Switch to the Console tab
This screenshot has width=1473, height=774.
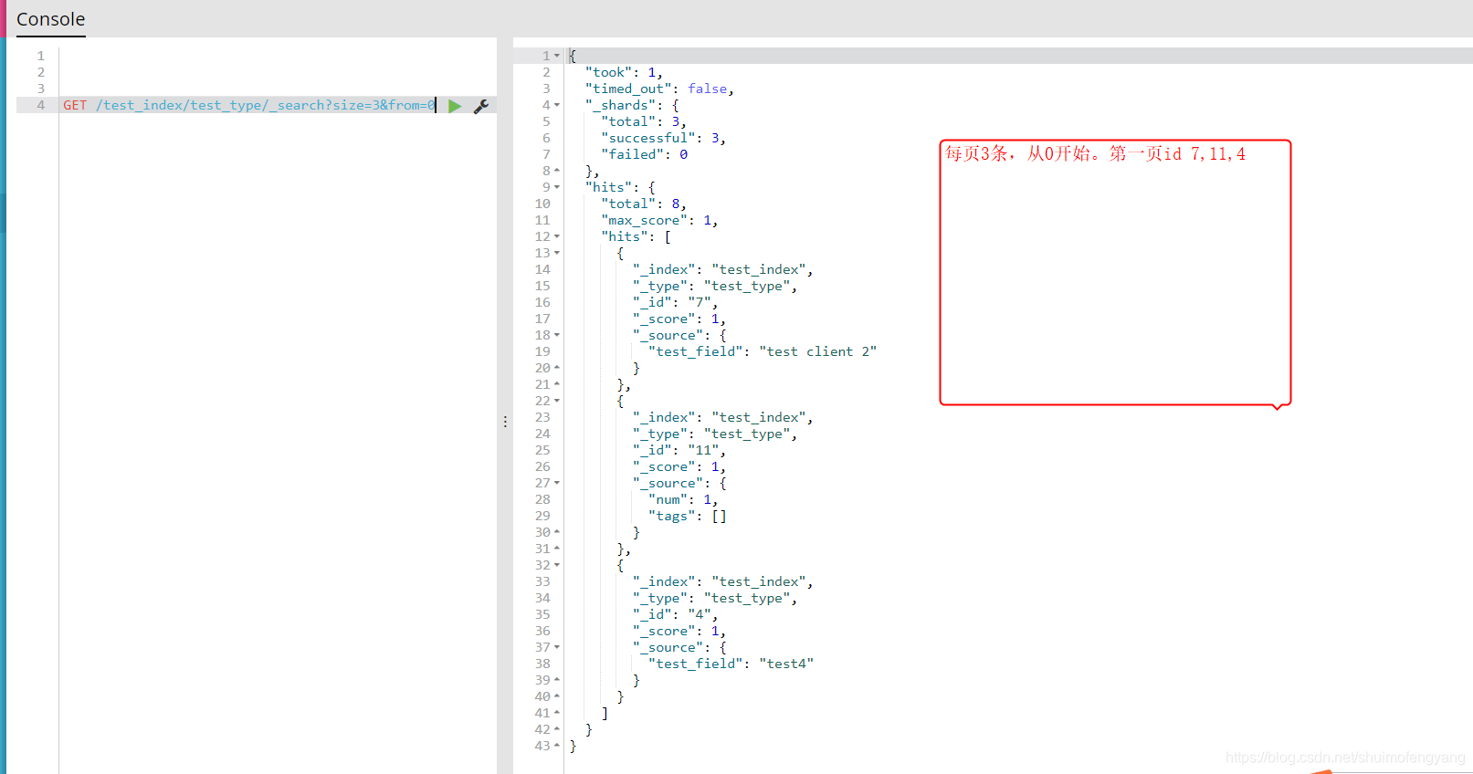tap(51, 19)
